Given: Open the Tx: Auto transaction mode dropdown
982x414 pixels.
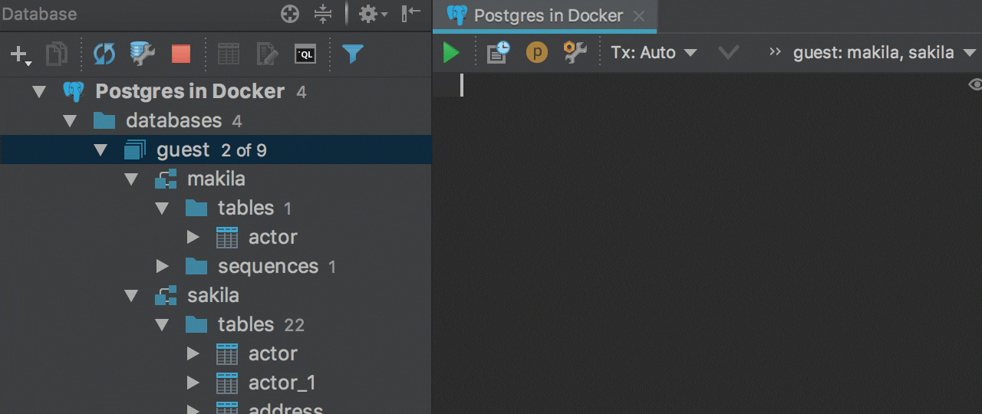Looking at the screenshot, I should [654, 53].
